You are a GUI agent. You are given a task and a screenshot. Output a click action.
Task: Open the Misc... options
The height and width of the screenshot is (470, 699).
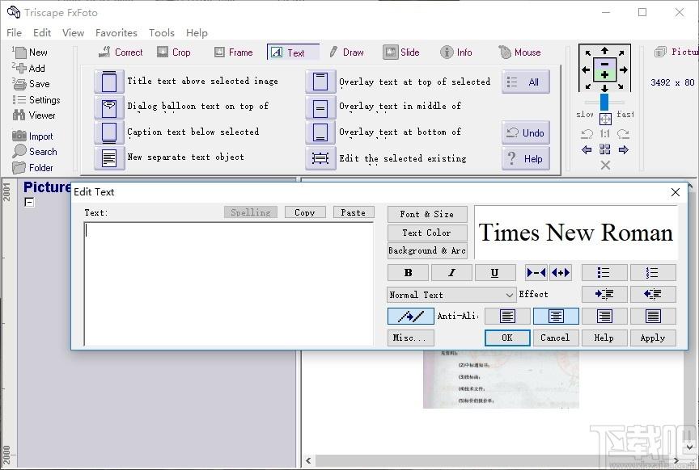[x=410, y=338]
